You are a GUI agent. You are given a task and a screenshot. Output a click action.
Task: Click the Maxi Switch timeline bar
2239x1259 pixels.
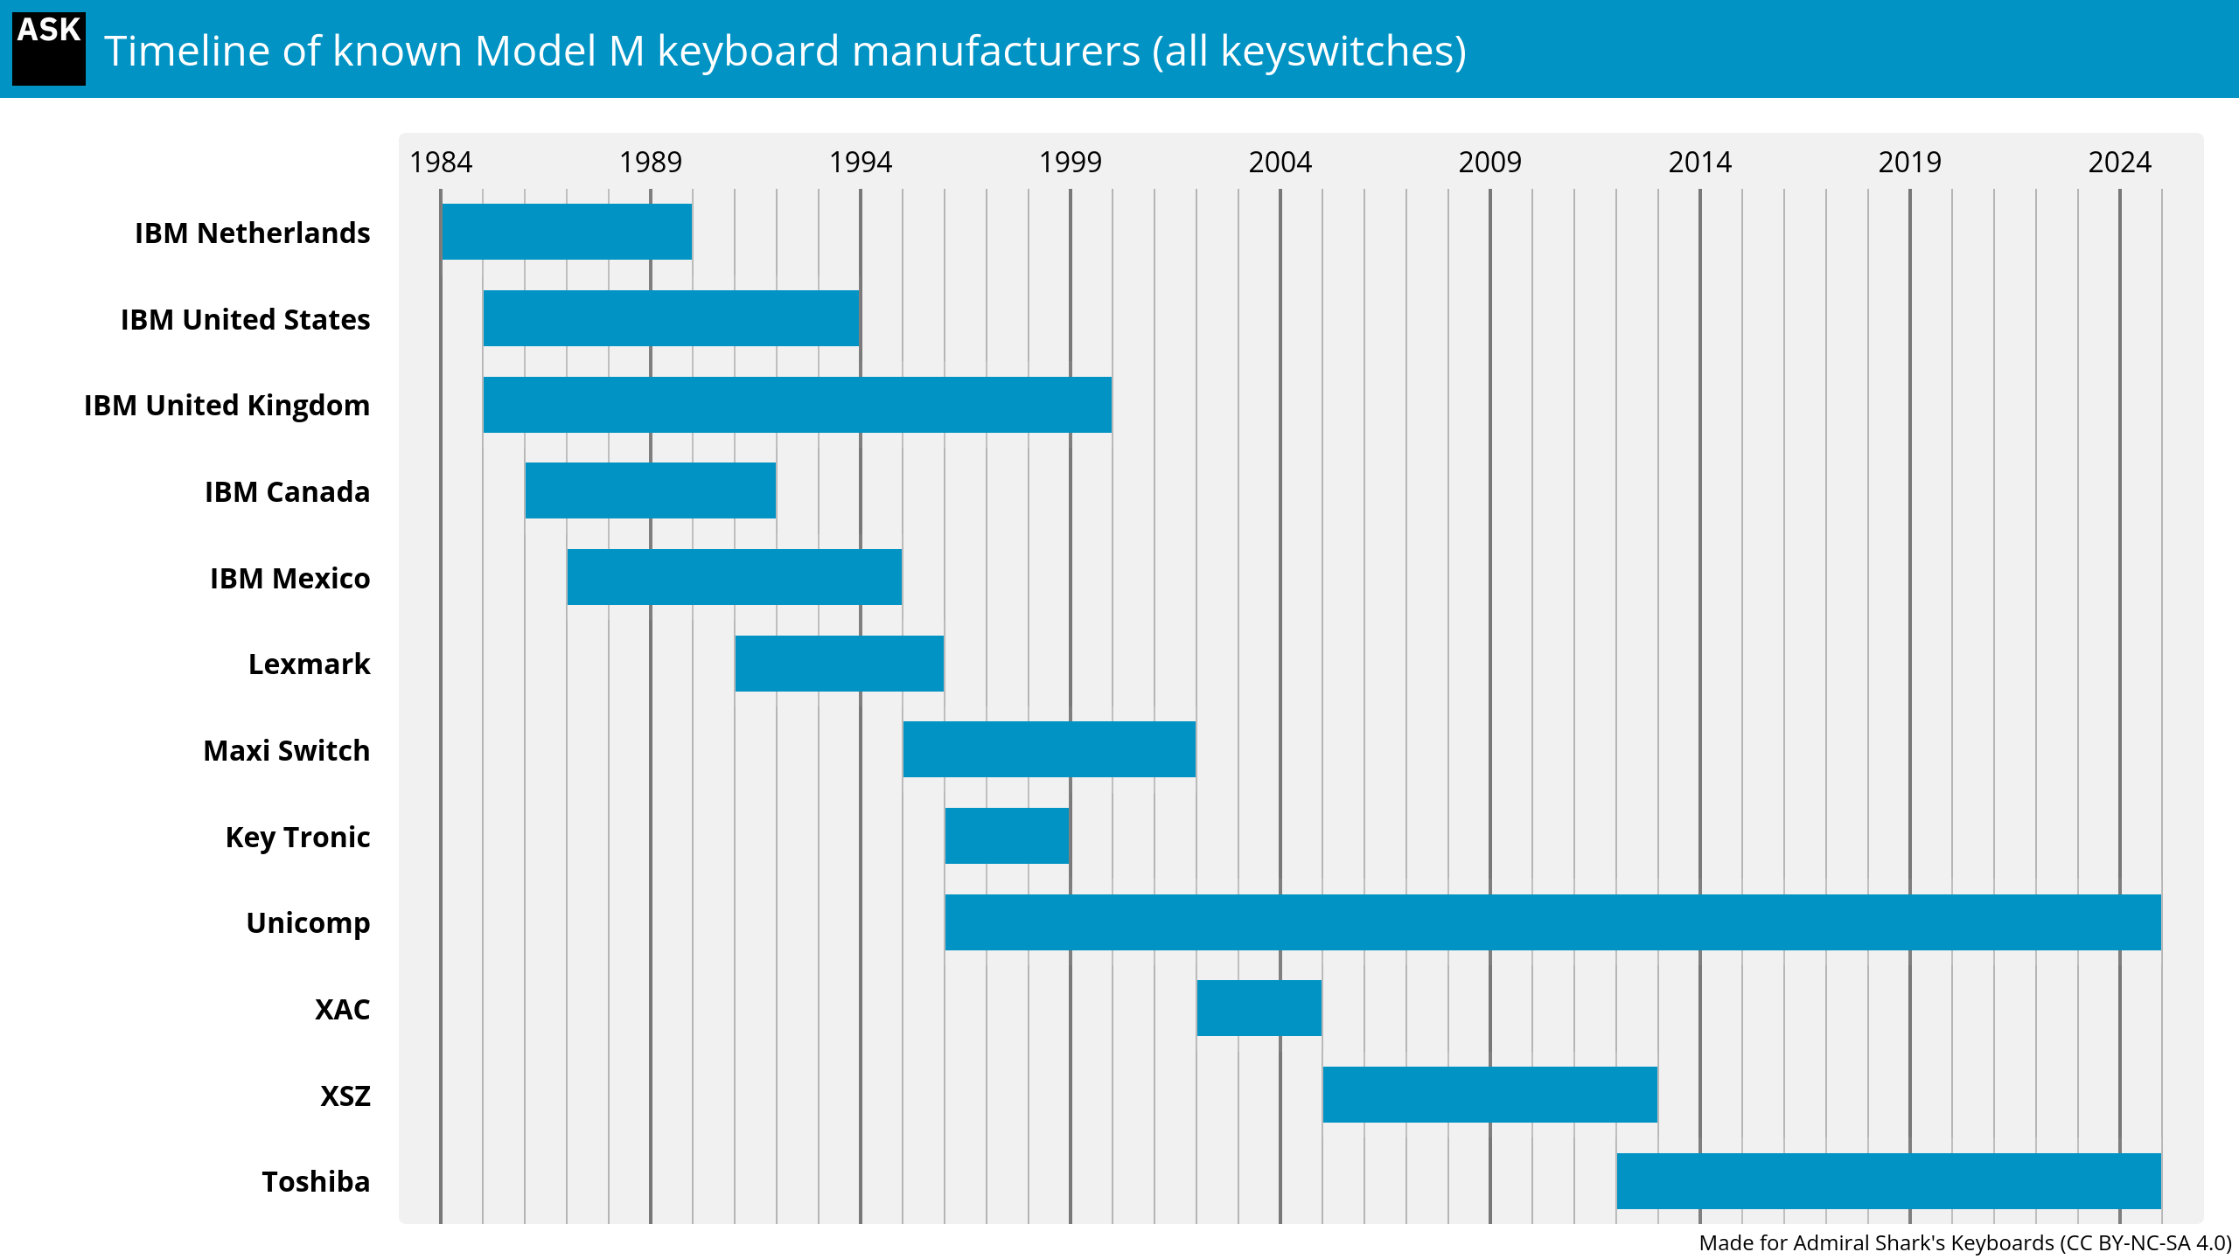[1050, 749]
